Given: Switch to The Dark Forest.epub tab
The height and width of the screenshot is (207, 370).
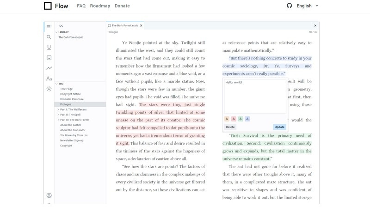Looking at the screenshot, I should [x=125, y=25].
